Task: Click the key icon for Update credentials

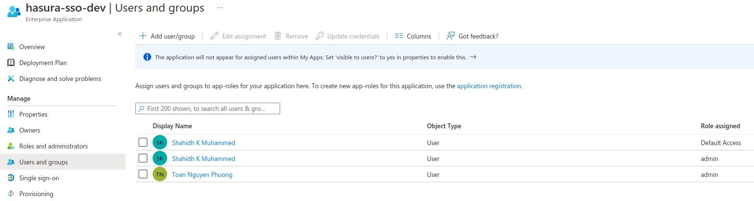Action: point(319,36)
